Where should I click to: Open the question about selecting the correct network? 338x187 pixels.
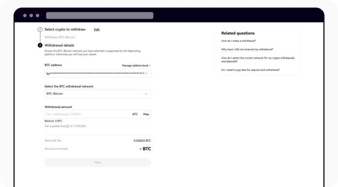point(258,60)
